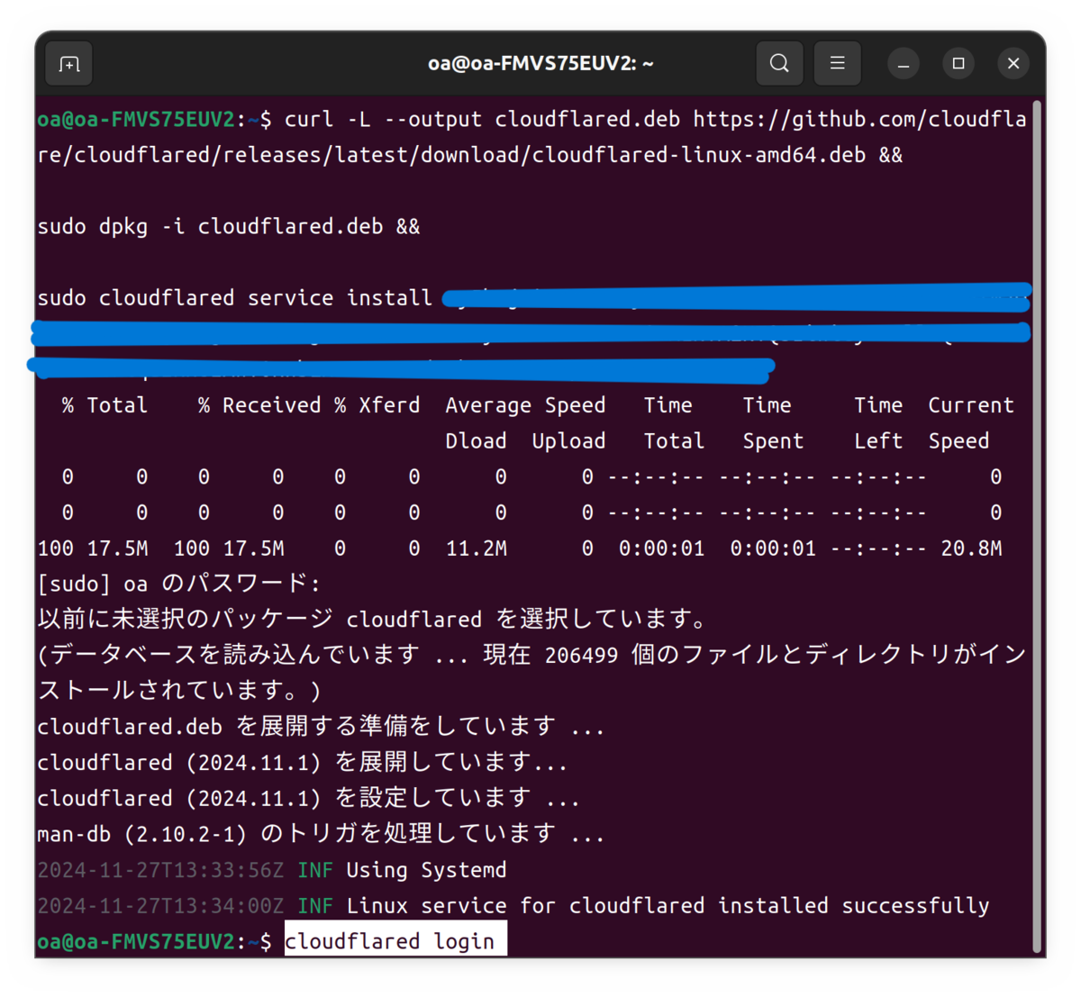Minimize the terminal window
Screen dimensions: 1081x997
(x=904, y=64)
